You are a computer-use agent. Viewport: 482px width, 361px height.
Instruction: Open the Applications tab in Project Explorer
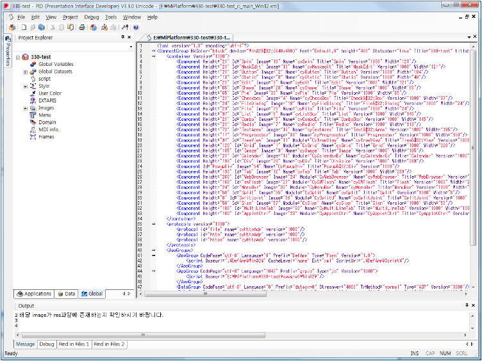click(34, 294)
